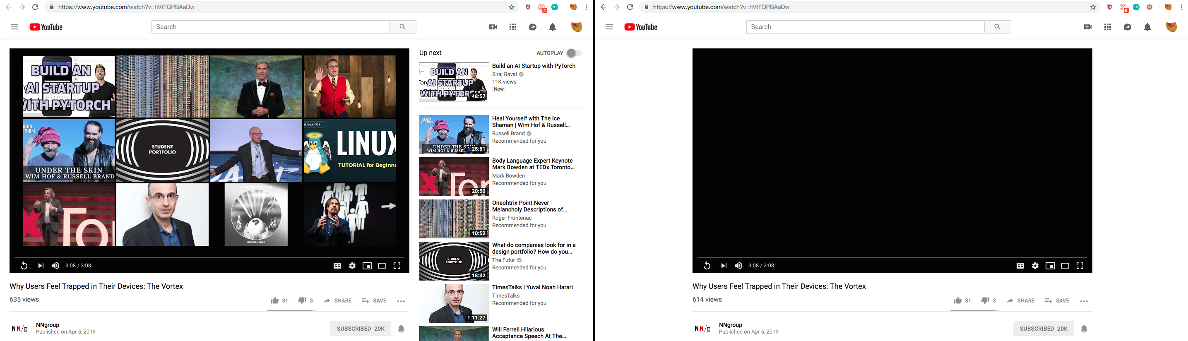Open the messages chat icon in right window
1188x341 pixels.
(1128, 27)
